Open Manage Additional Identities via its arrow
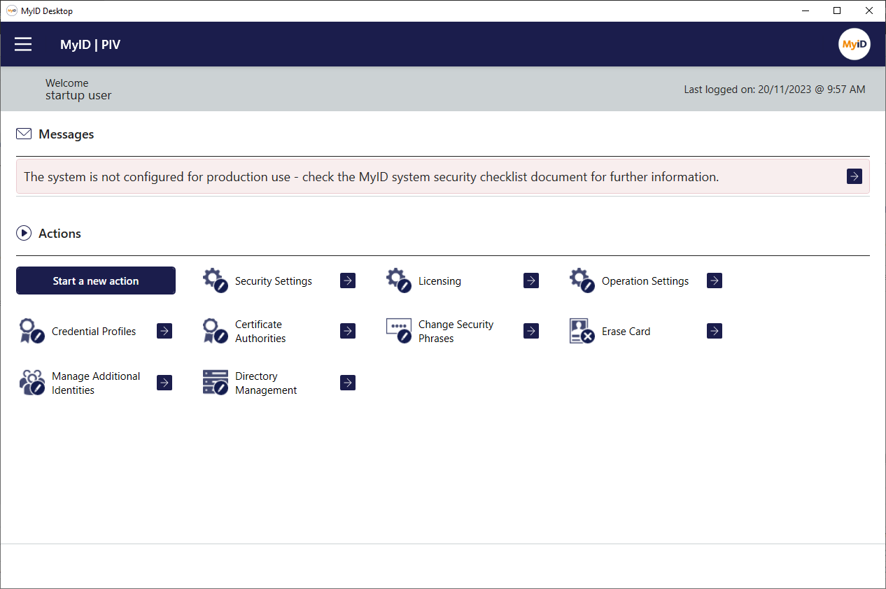 (164, 383)
